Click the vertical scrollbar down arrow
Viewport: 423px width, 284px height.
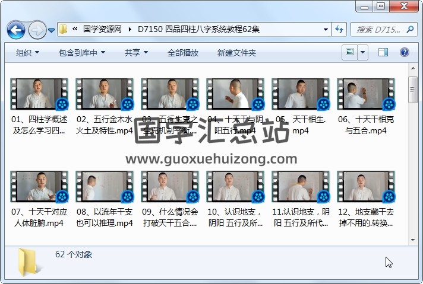point(413,240)
